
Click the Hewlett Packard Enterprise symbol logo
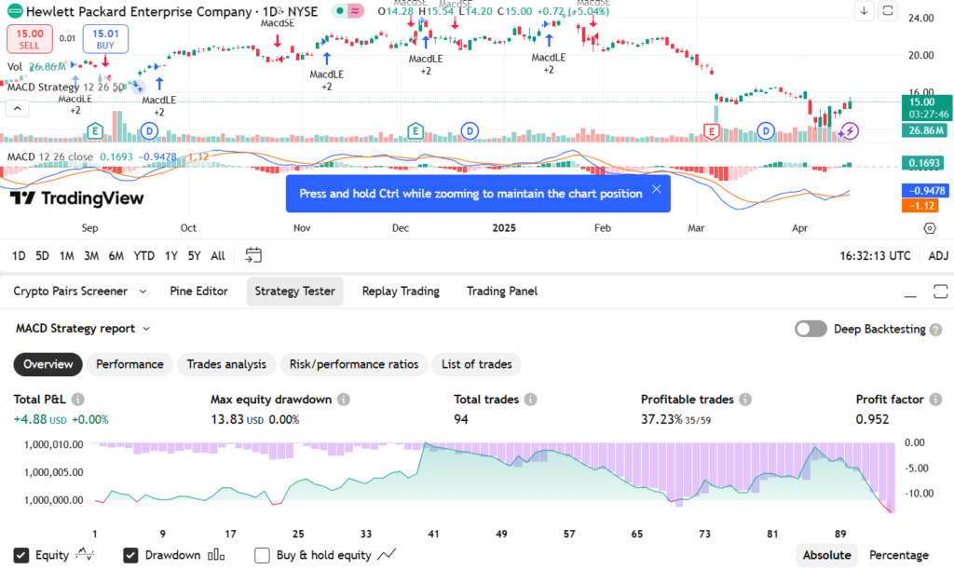(15, 11)
